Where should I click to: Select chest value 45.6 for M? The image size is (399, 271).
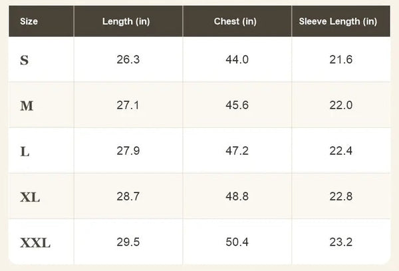coord(237,105)
